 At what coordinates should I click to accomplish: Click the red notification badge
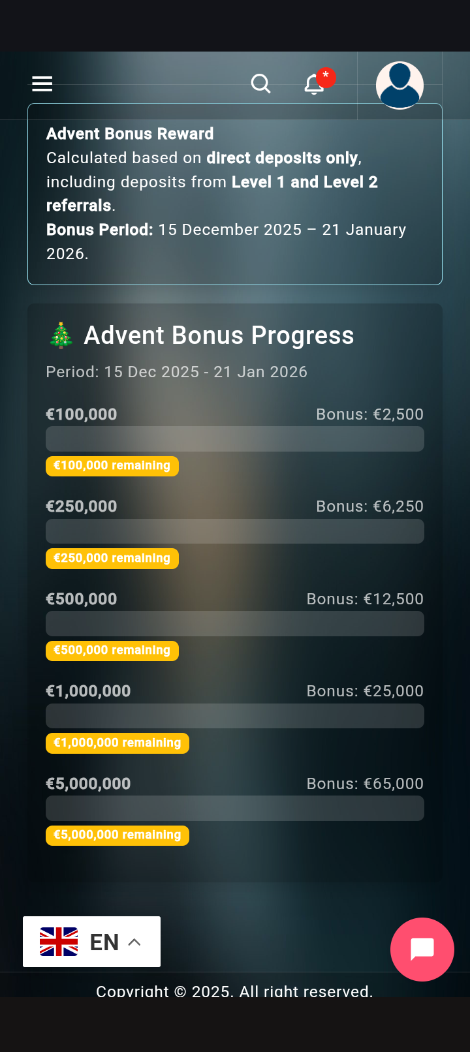click(326, 77)
